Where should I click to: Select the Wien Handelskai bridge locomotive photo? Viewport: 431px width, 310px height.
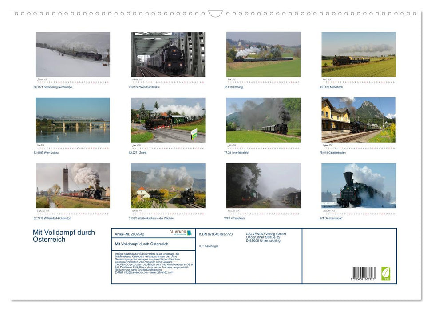click(168, 54)
